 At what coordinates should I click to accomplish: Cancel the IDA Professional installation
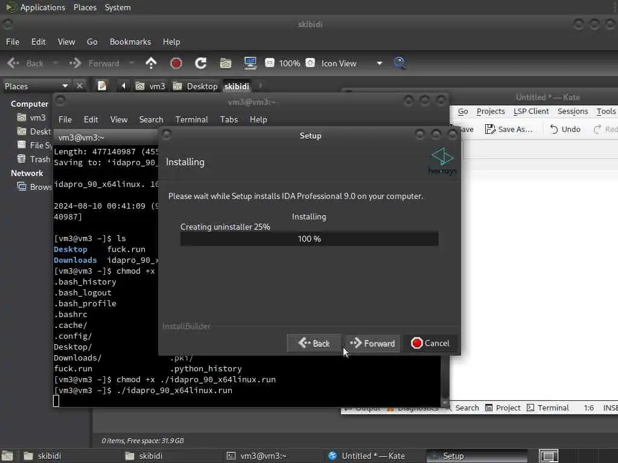[430, 343]
